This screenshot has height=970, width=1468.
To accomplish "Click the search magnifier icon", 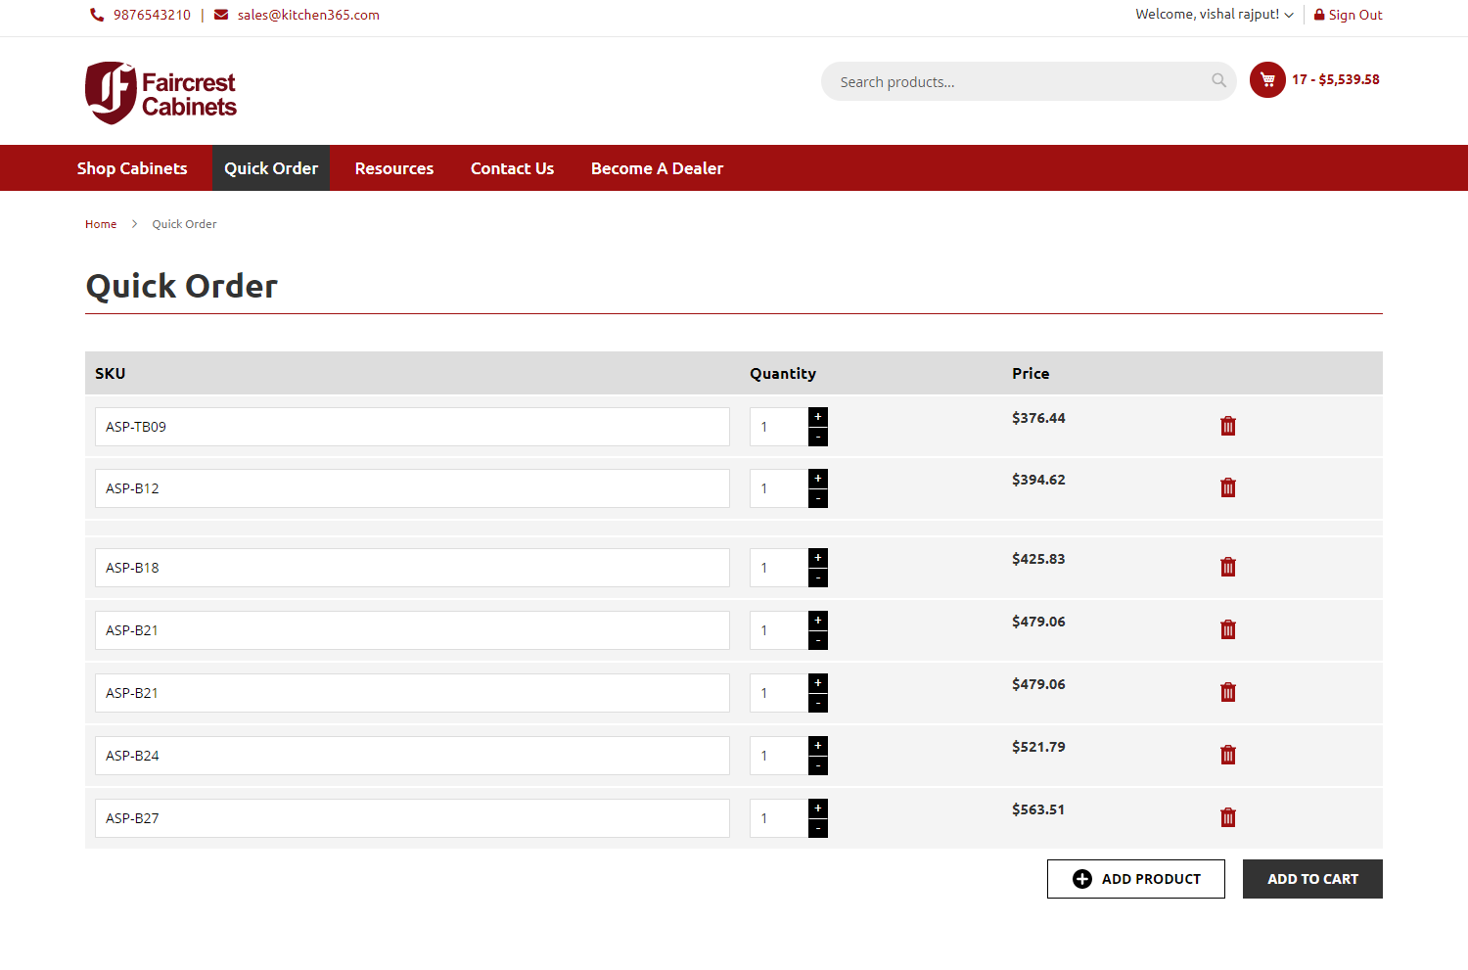I will tap(1218, 81).
